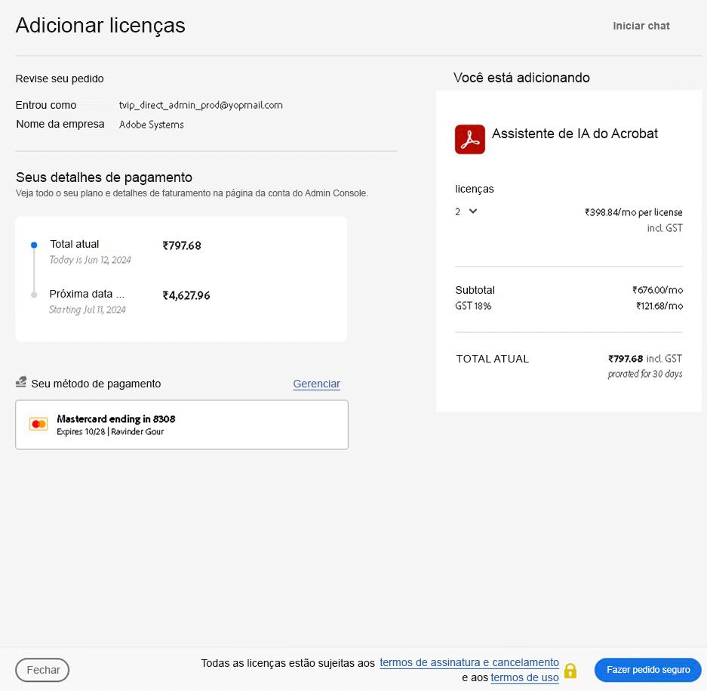Click Fazer pedido seguro to place the order
Image resolution: width=707 pixels, height=691 pixels.
[x=647, y=670]
